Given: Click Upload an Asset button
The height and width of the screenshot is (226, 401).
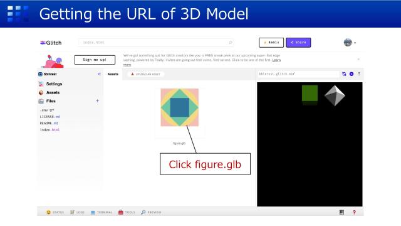Looking at the screenshot, I should tap(145, 74).
